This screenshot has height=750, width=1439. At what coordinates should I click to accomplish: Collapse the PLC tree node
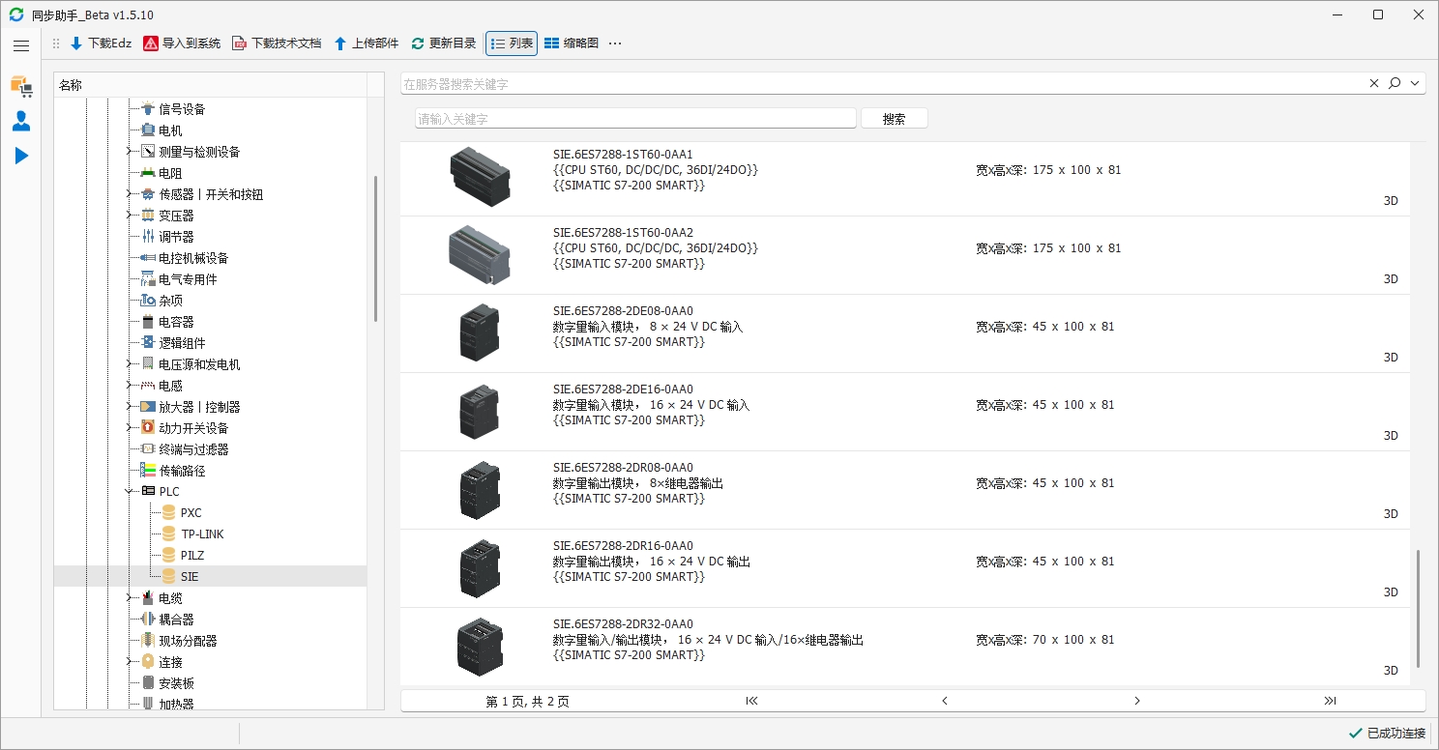(129, 492)
